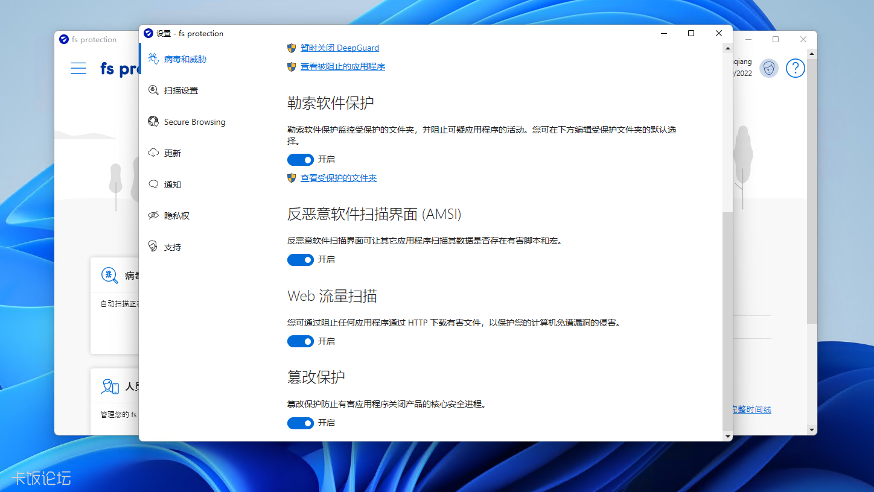Open the help question mark icon

click(796, 68)
